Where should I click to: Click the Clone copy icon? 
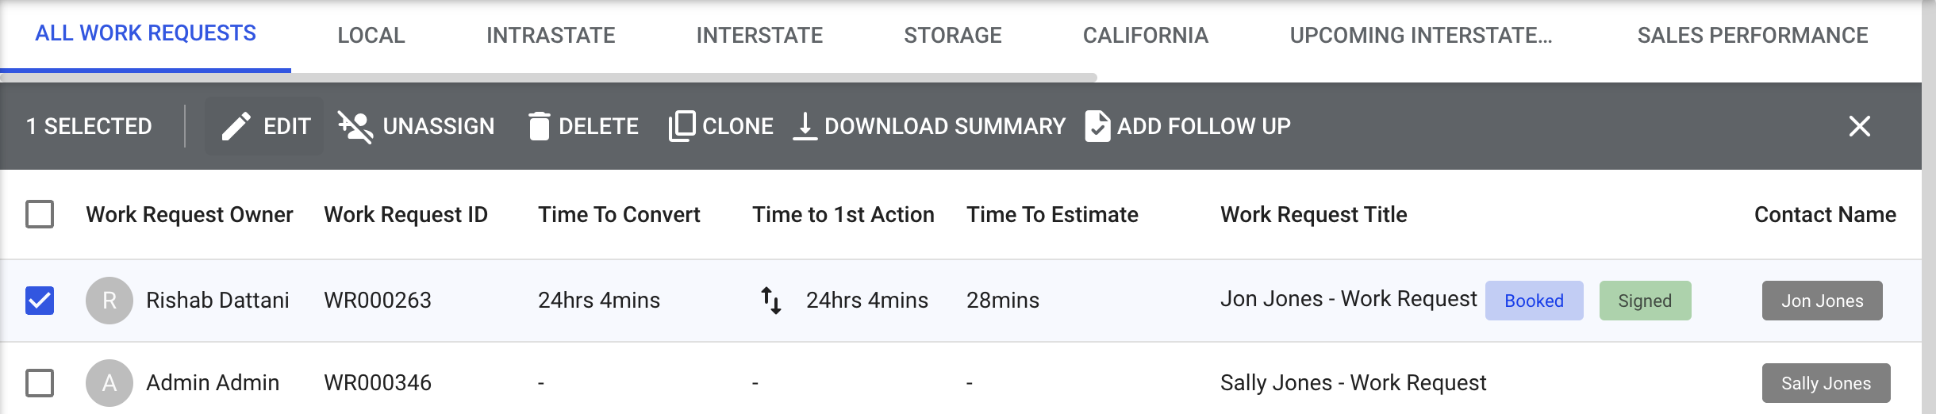click(x=682, y=126)
